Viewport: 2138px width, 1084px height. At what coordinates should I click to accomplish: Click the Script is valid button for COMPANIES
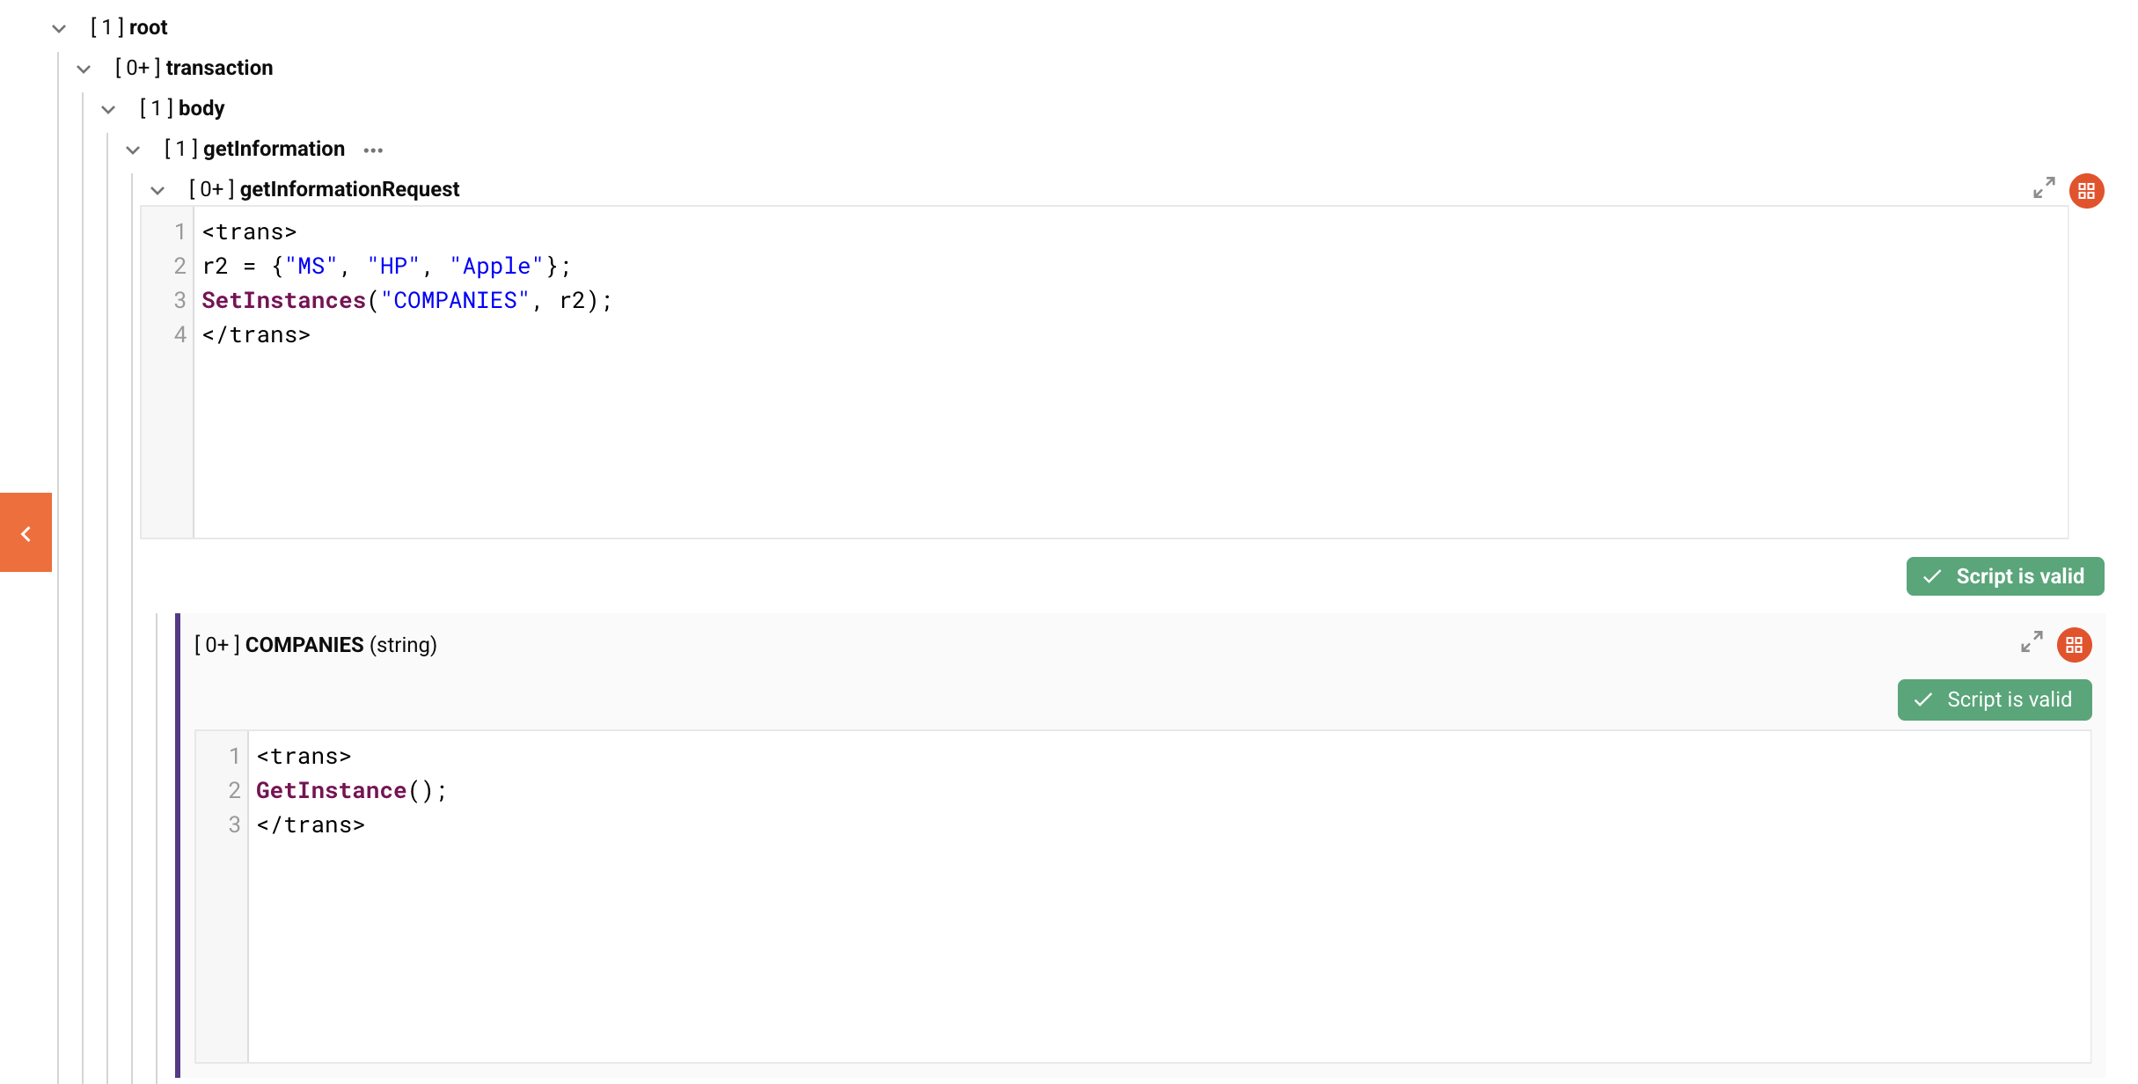click(1994, 699)
